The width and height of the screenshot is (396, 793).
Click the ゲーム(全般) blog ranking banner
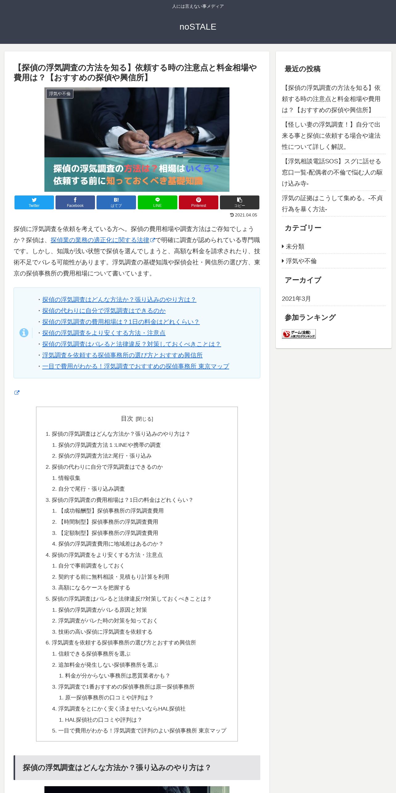pos(299,334)
